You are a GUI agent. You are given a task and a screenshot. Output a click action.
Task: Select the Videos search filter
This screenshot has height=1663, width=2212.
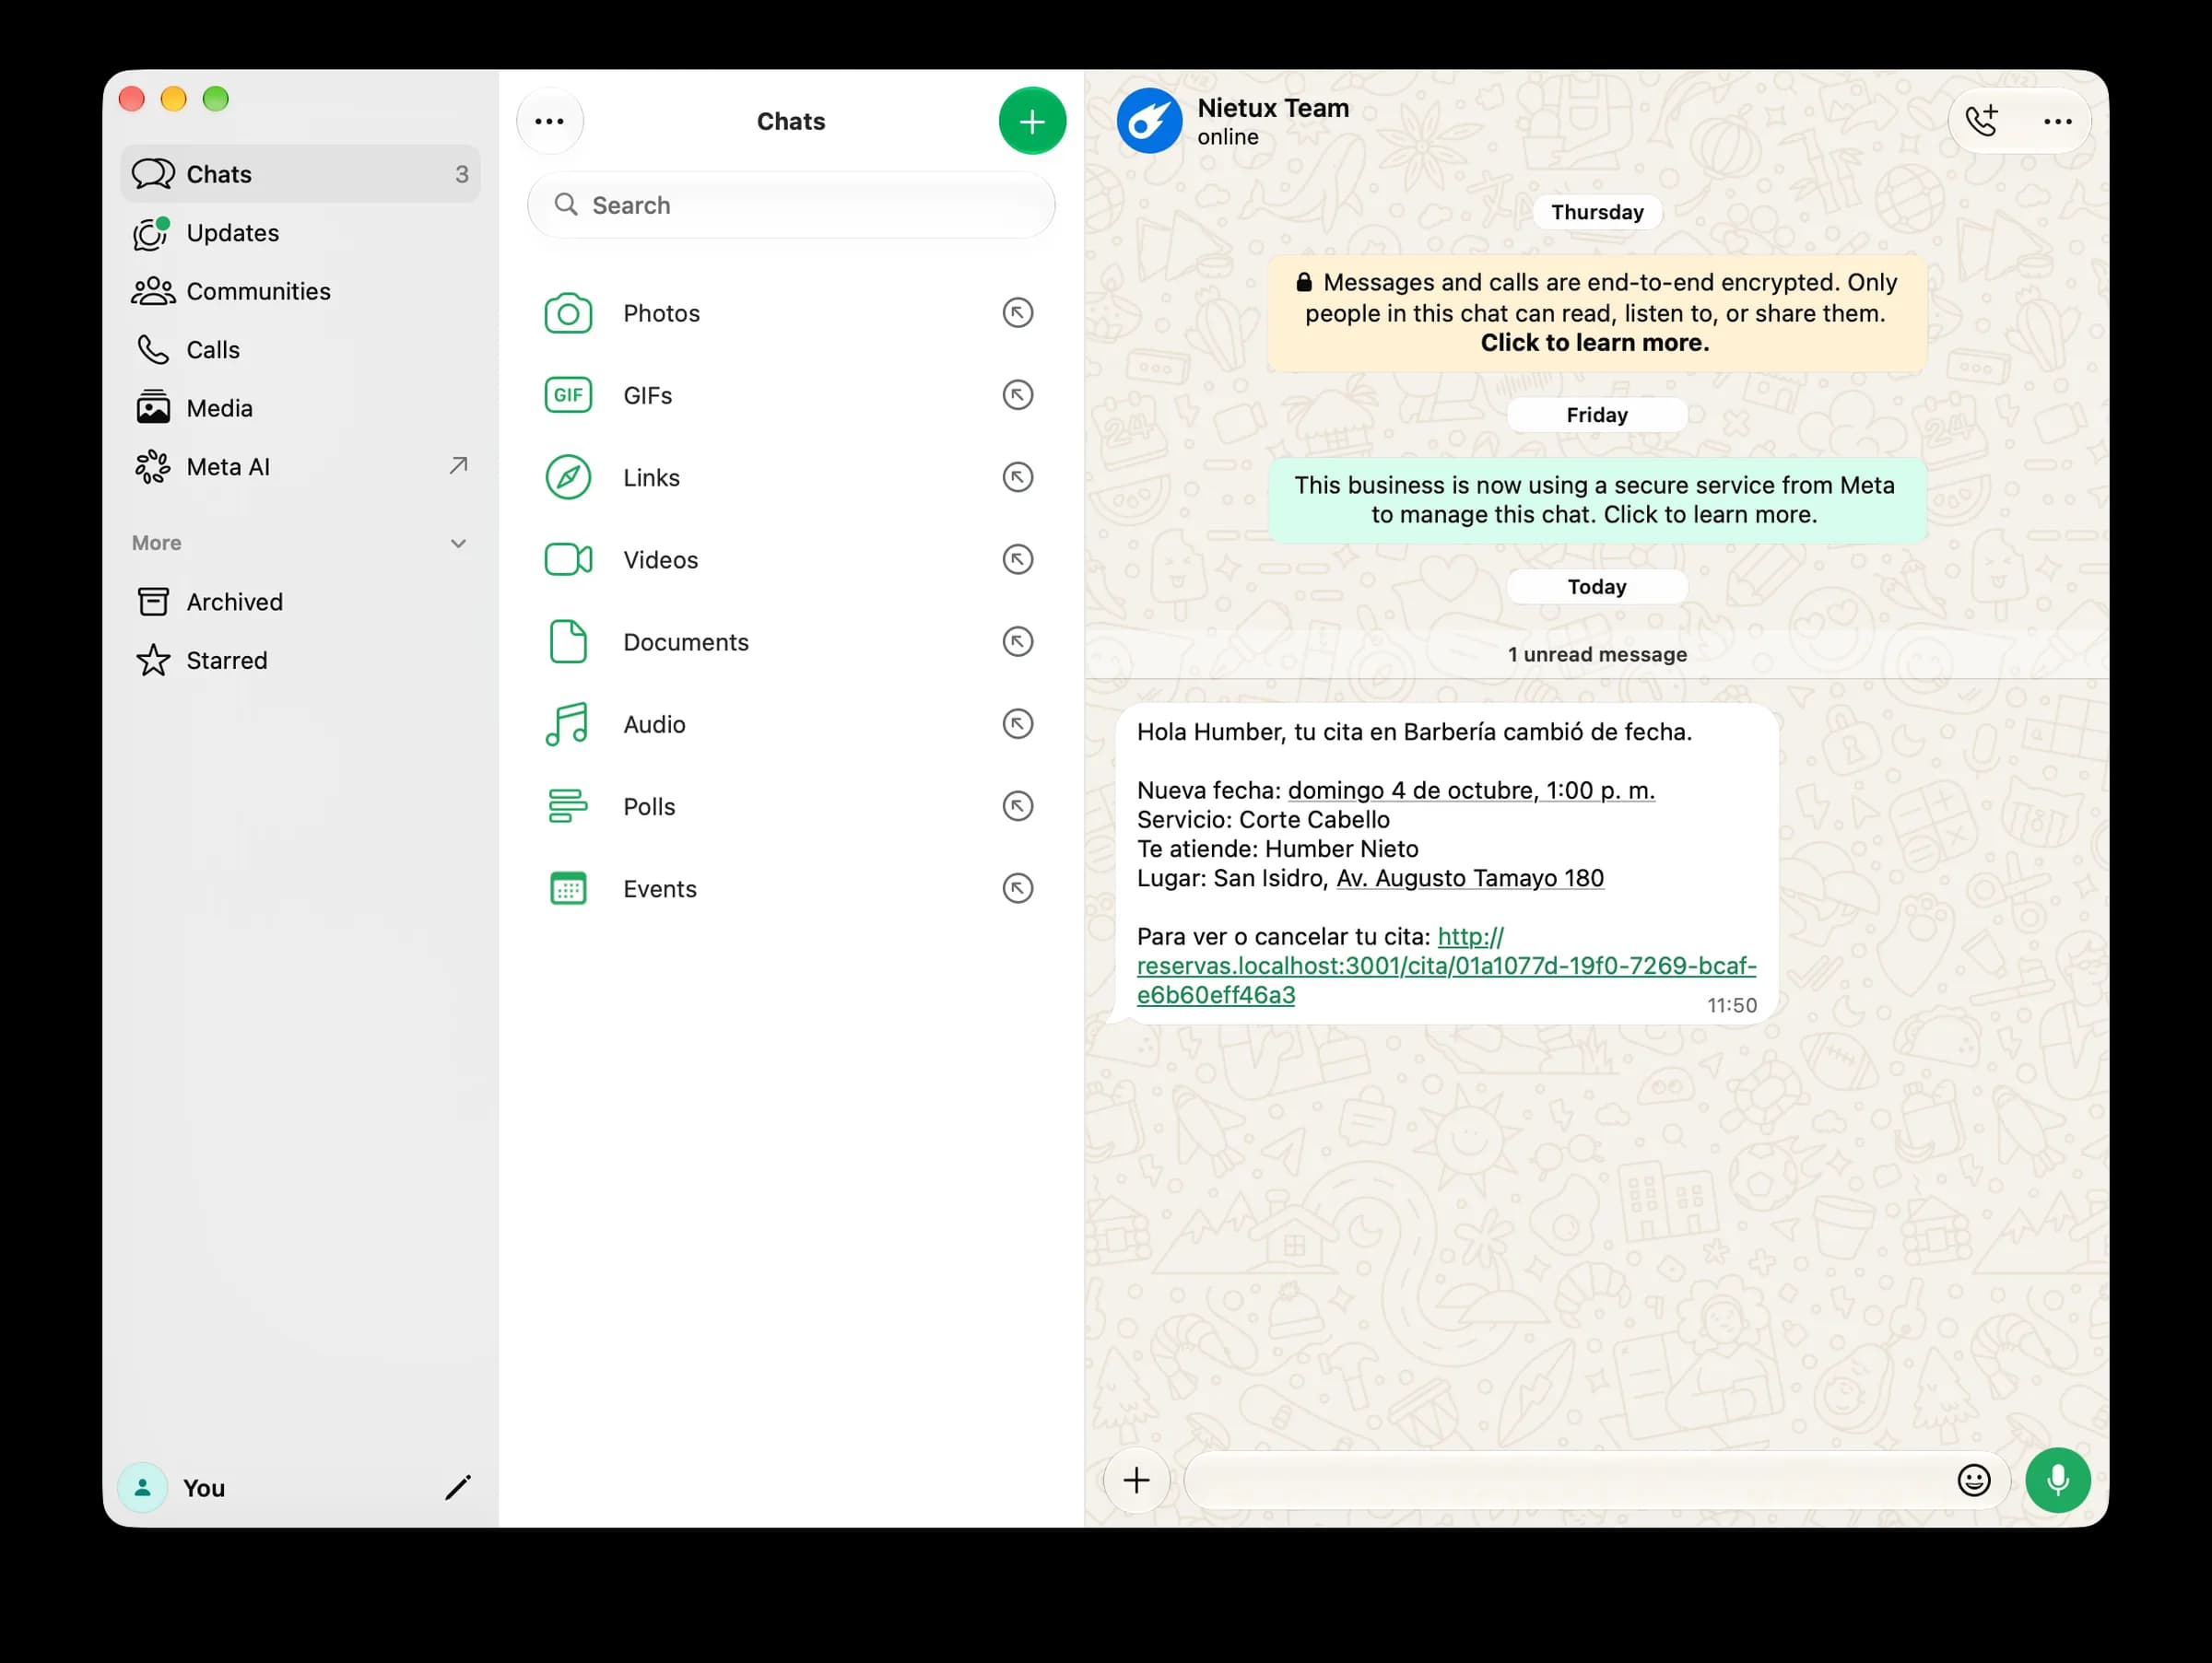click(791, 559)
